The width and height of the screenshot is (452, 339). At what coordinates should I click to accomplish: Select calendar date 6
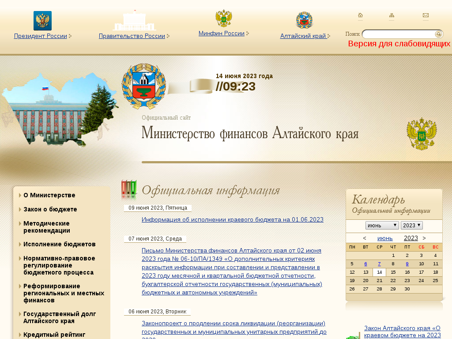click(365, 264)
